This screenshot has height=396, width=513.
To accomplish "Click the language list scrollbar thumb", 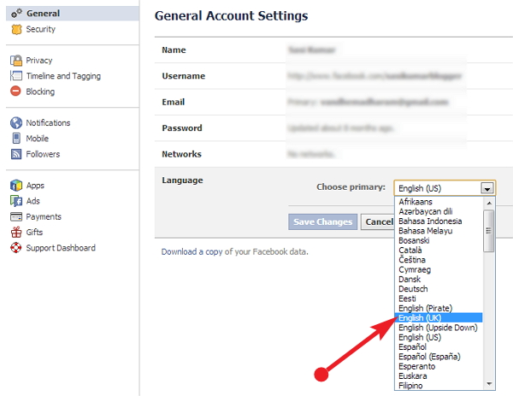I will (x=489, y=231).
